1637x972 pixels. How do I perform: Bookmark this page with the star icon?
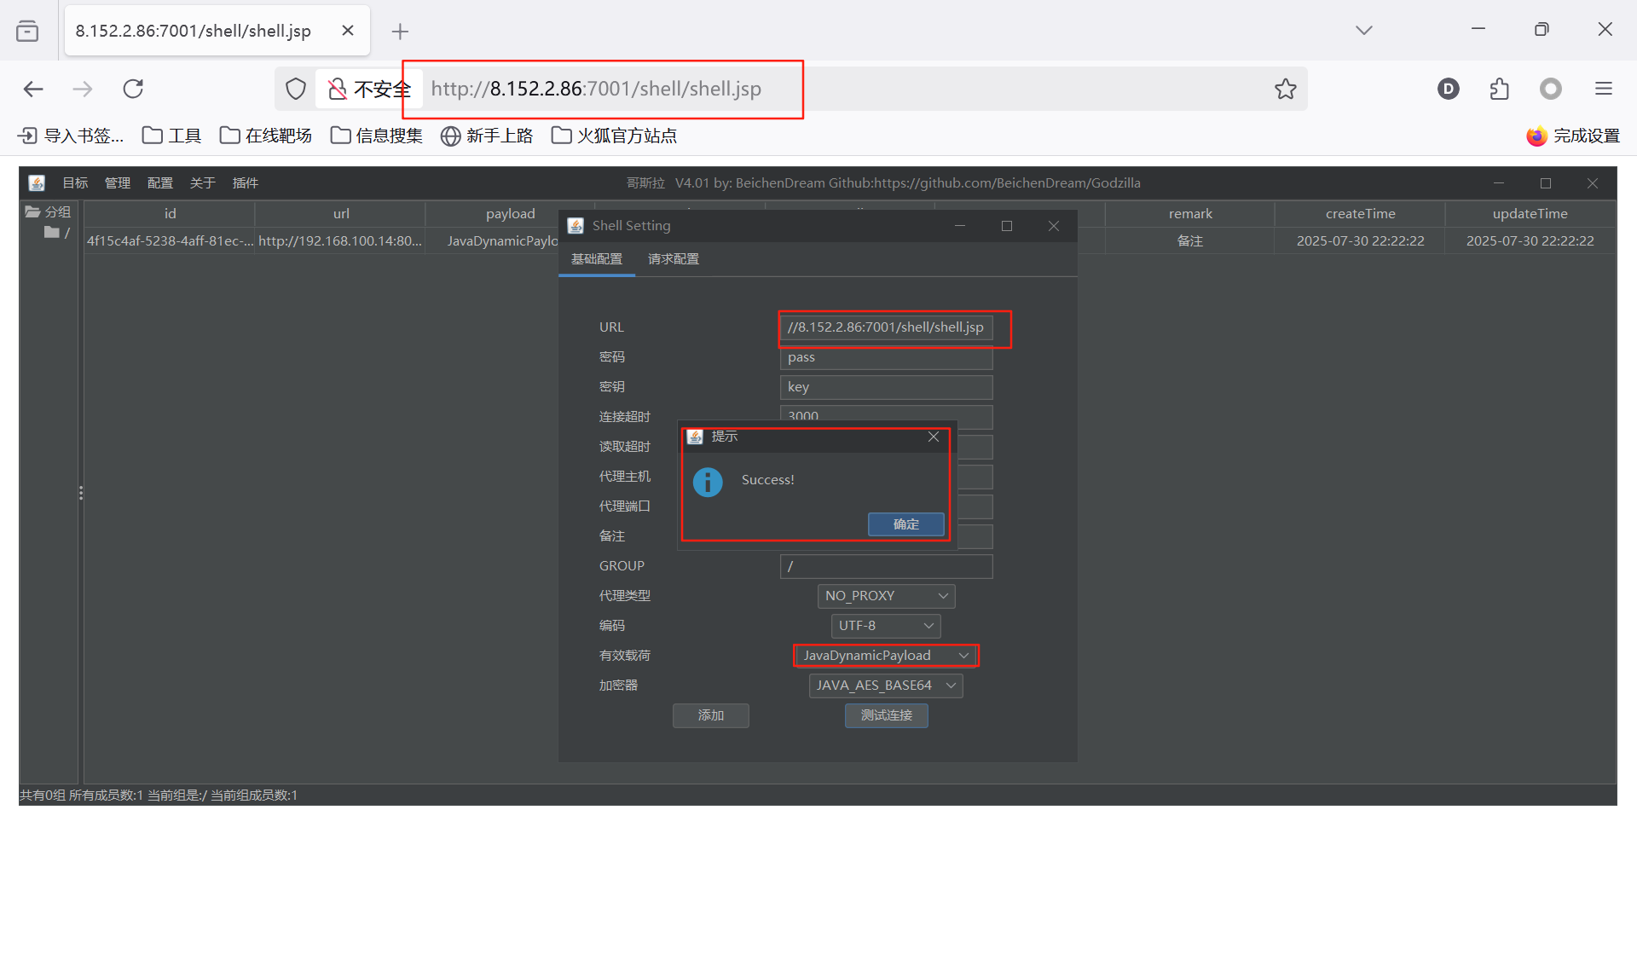tap(1286, 89)
